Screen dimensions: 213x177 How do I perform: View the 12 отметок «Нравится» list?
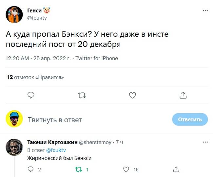tap(35, 77)
